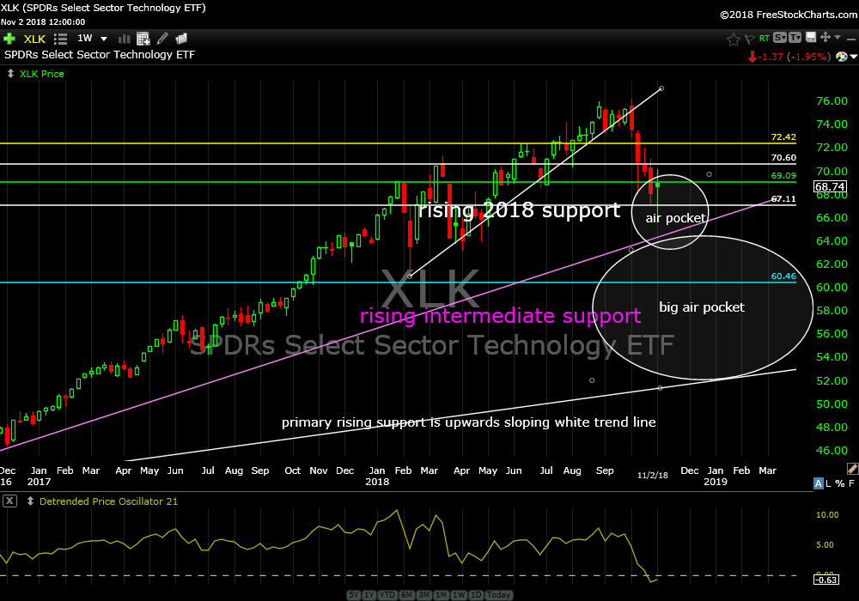This screenshot has width=859, height=601.
Task: Open the S dropdown button
Action: pos(779,39)
